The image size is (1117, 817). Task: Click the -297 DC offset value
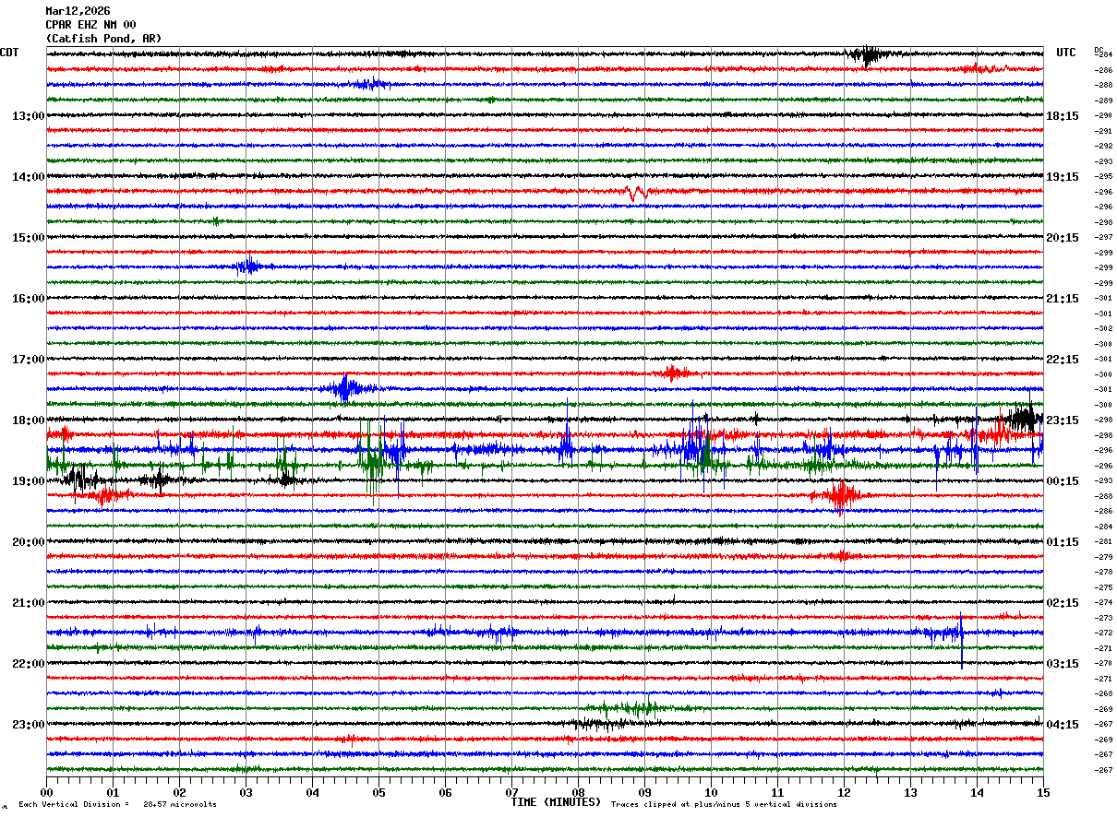(1103, 237)
